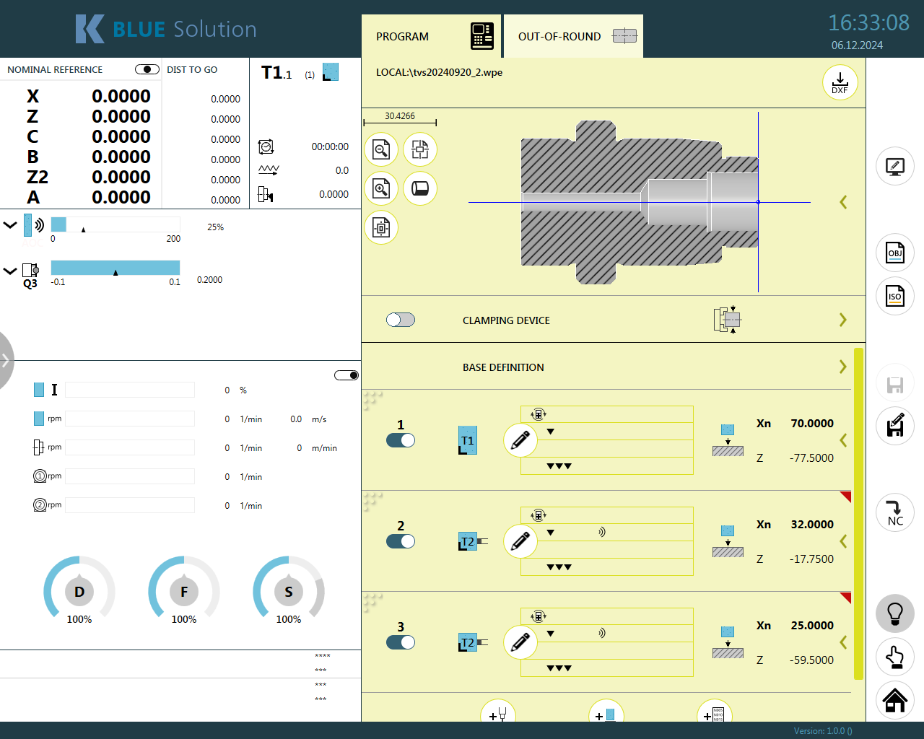
Task: Click the light bulb hint icon
Action: click(894, 613)
